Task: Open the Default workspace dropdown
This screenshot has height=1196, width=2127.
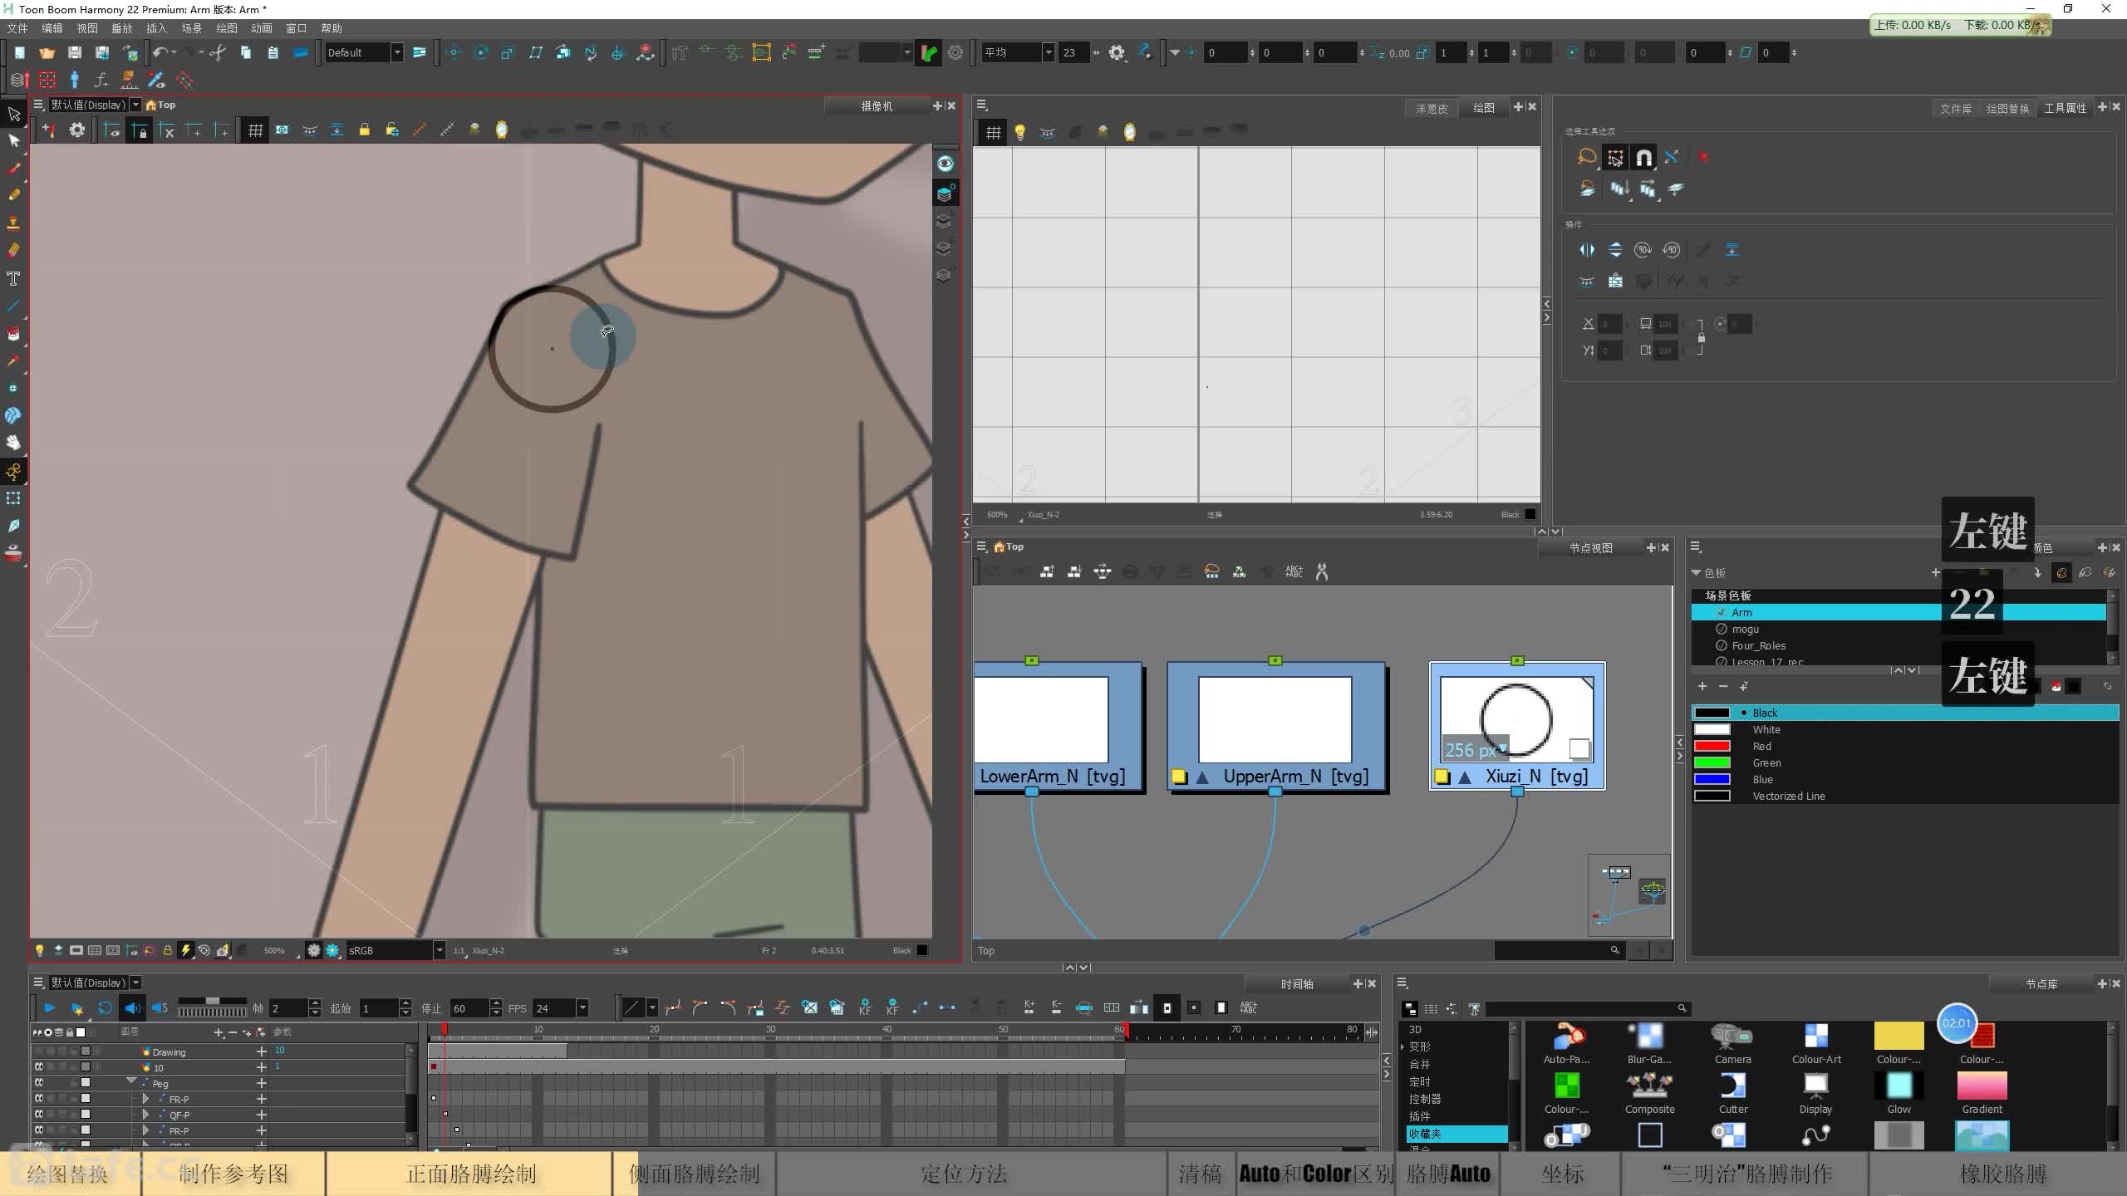Action: (397, 52)
